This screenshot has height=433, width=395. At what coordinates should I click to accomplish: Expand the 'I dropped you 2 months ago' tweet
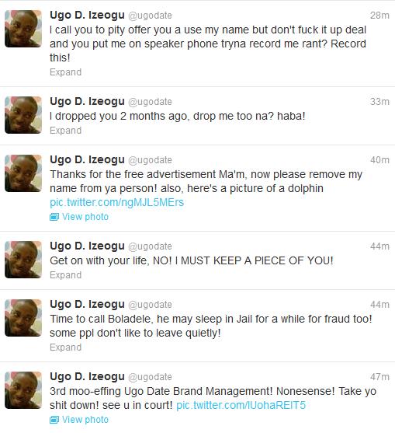pyautogui.click(x=66, y=131)
